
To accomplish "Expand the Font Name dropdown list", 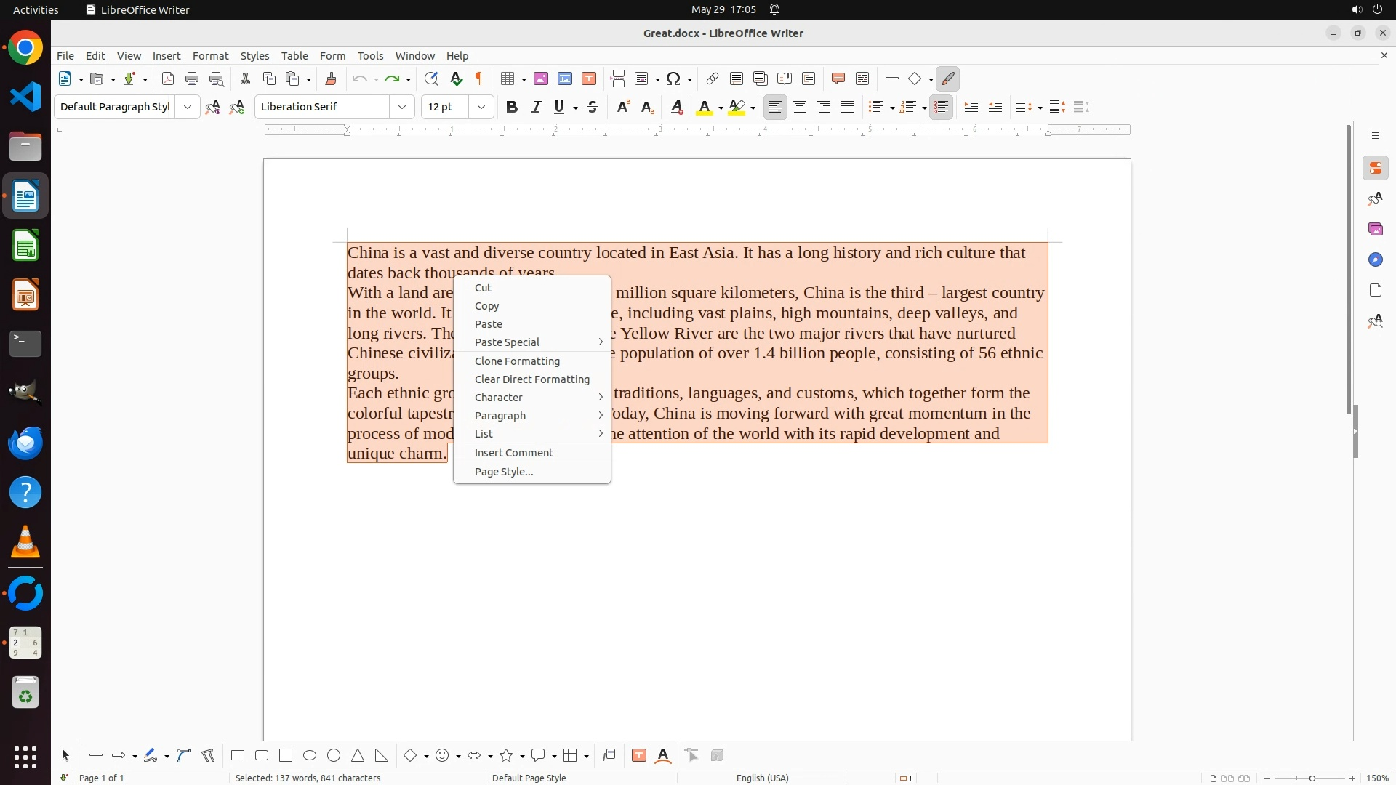I will [402, 108].
